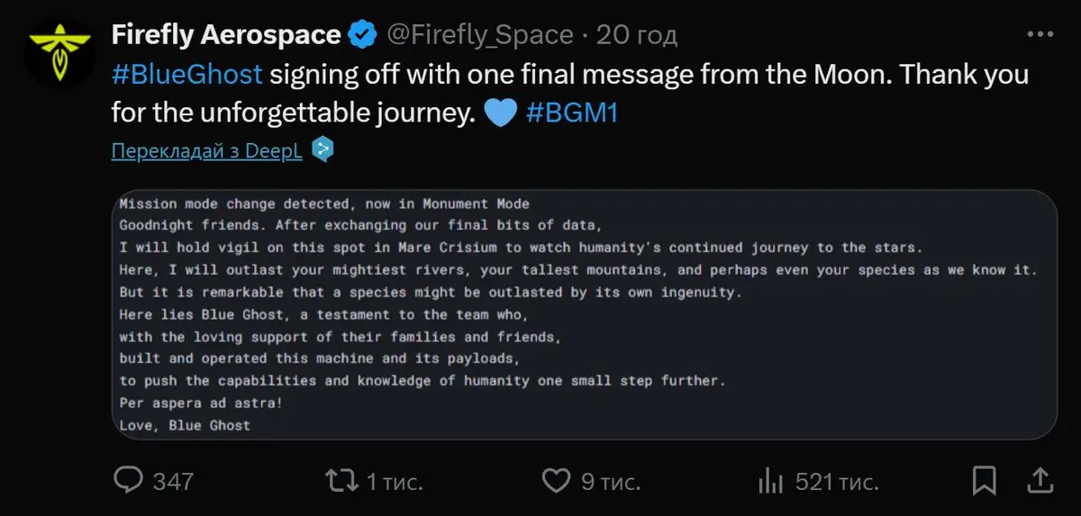Click the reply speech bubble icon
Image resolution: width=1081 pixels, height=516 pixels.
click(129, 480)
